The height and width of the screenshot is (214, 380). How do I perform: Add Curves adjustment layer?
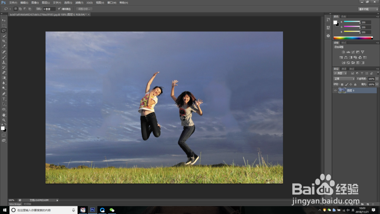pos(353,52)
